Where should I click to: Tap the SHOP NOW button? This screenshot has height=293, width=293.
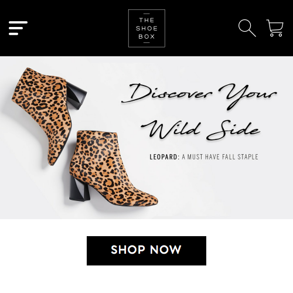point(146,251)
